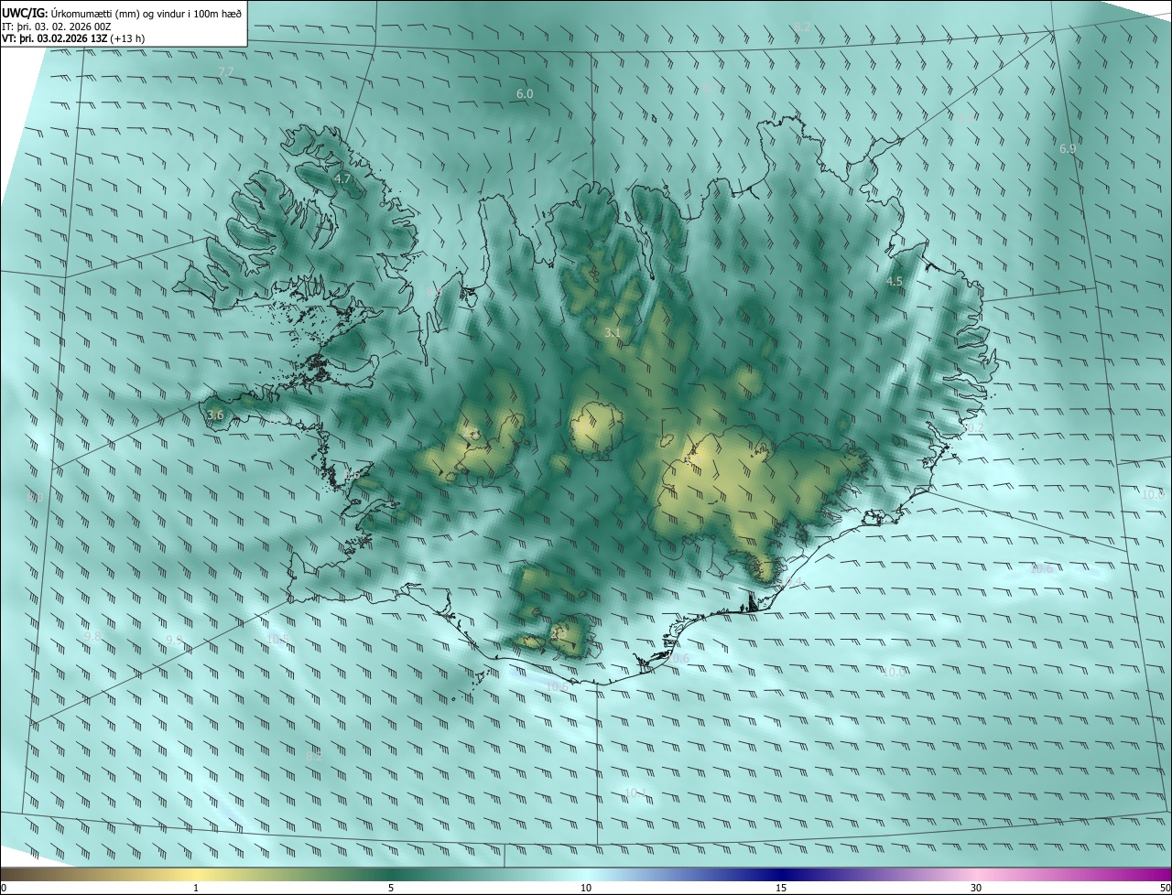Click the 9.9 value label over the sea
The width and height of the screenshot is (1172, 895).
click(174, 641)
